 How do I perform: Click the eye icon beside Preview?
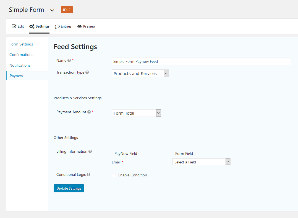79,26
